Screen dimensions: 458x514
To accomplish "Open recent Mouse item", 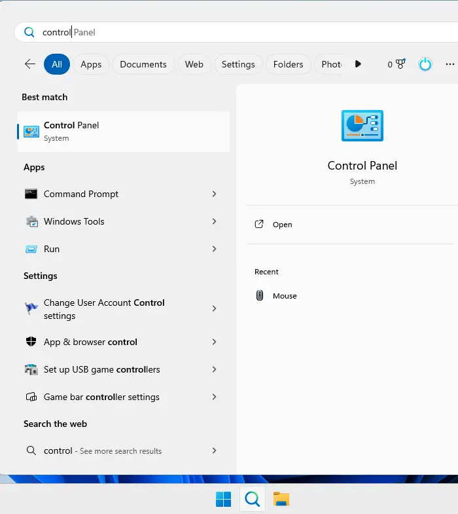I will click(284, 296).
